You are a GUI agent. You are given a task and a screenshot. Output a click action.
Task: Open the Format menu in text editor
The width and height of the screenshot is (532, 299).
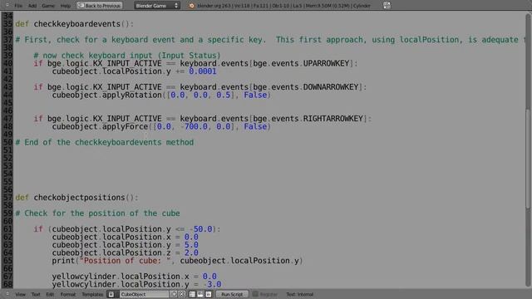click(x=68, y=294)
